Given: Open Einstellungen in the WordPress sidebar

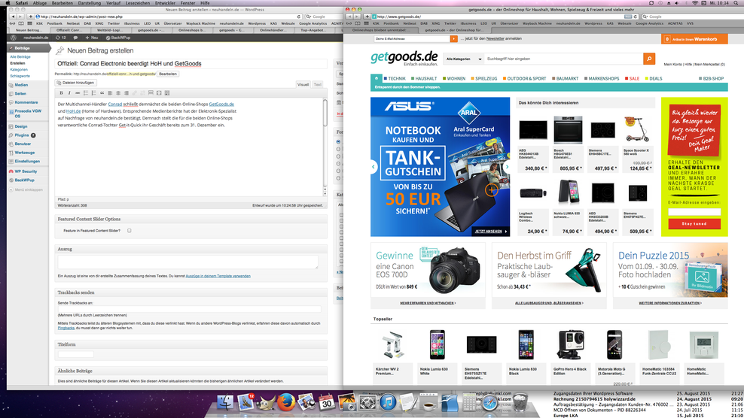Looking at the screenshot, I should click(27, 161).
